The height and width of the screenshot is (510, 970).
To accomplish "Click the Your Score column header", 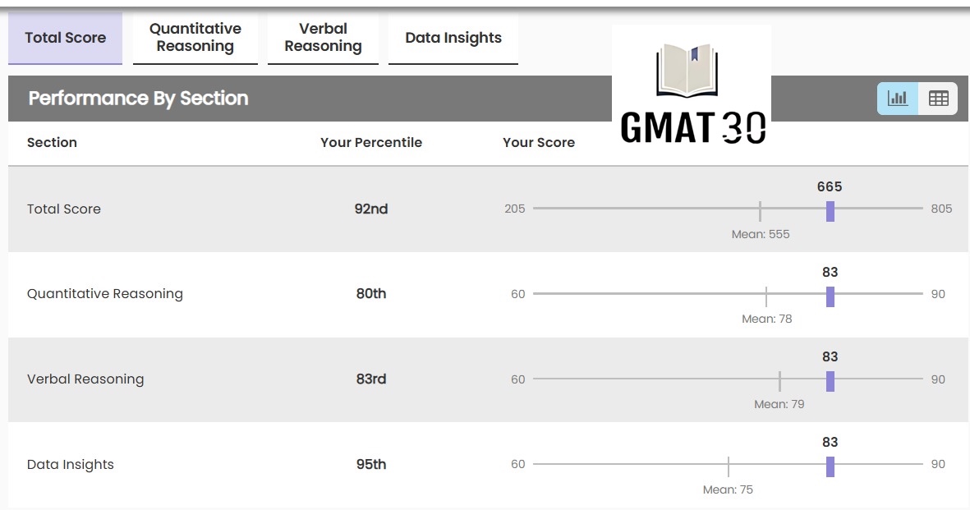I will click(x=539, y=142).
